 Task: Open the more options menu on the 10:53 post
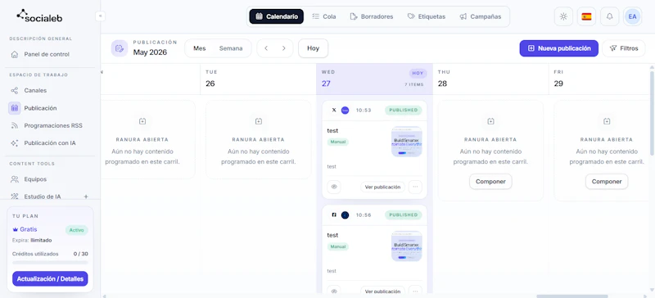[x=415, y=187]
